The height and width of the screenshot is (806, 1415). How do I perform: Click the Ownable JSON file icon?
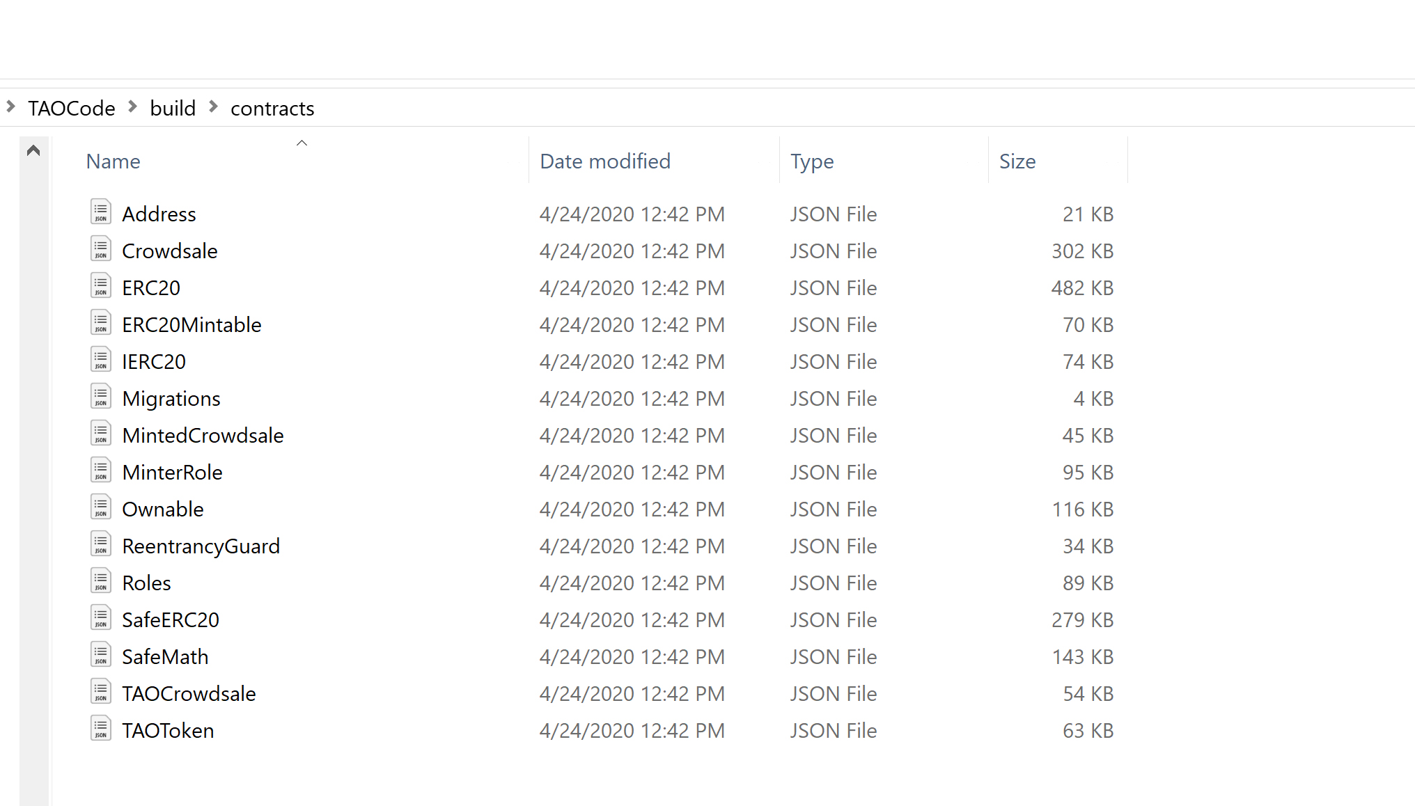(x=101, y=507)
